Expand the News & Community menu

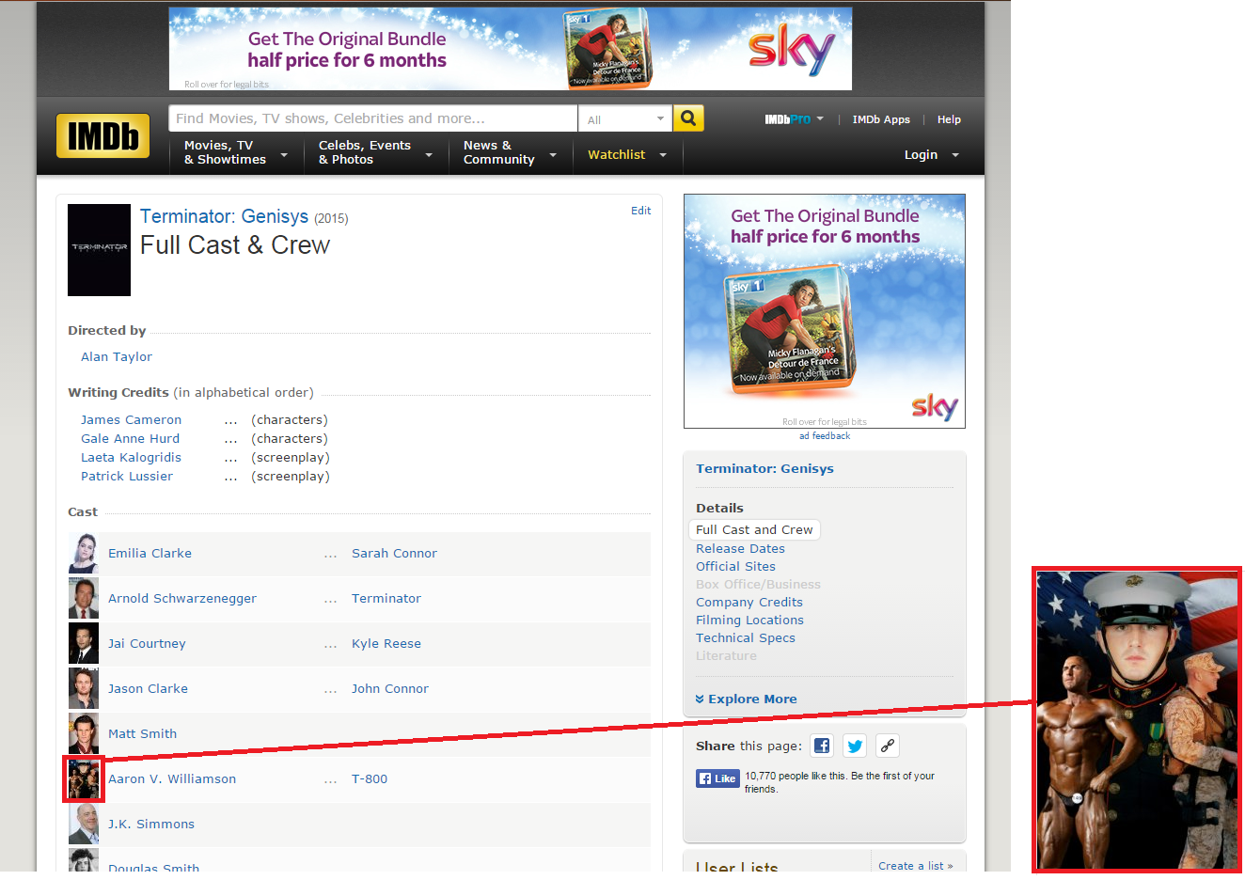(x=511, y=152)
